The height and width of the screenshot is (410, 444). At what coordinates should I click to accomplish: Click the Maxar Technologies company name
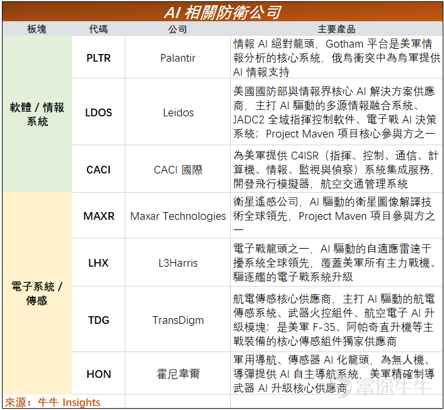tap(178, 216)
